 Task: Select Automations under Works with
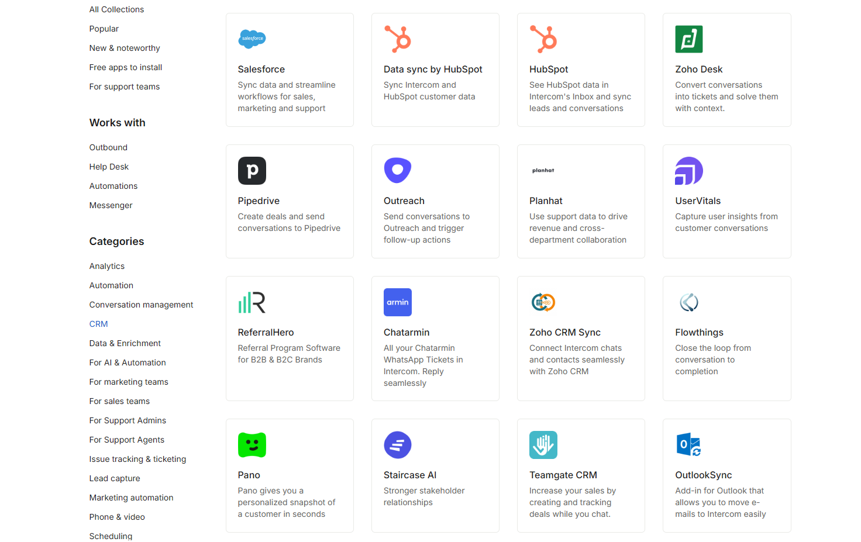point(113,186)
